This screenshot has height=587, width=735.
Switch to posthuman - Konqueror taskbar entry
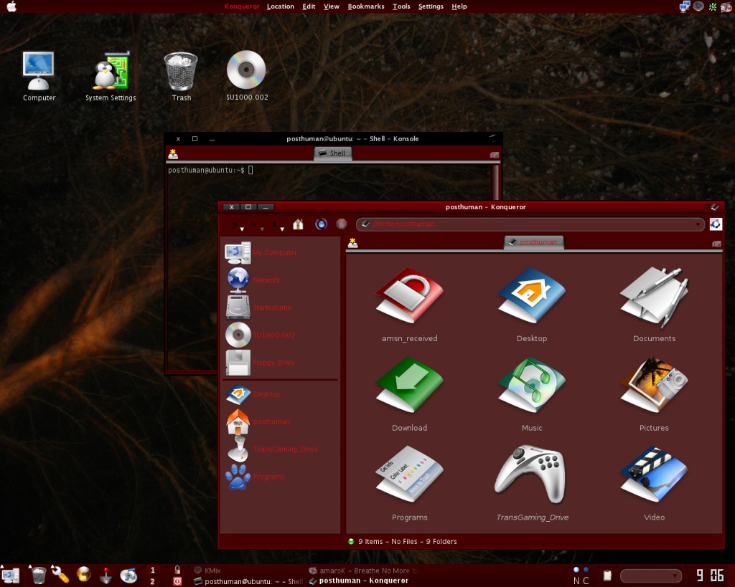pyautogui.click(x=359, y=581)
